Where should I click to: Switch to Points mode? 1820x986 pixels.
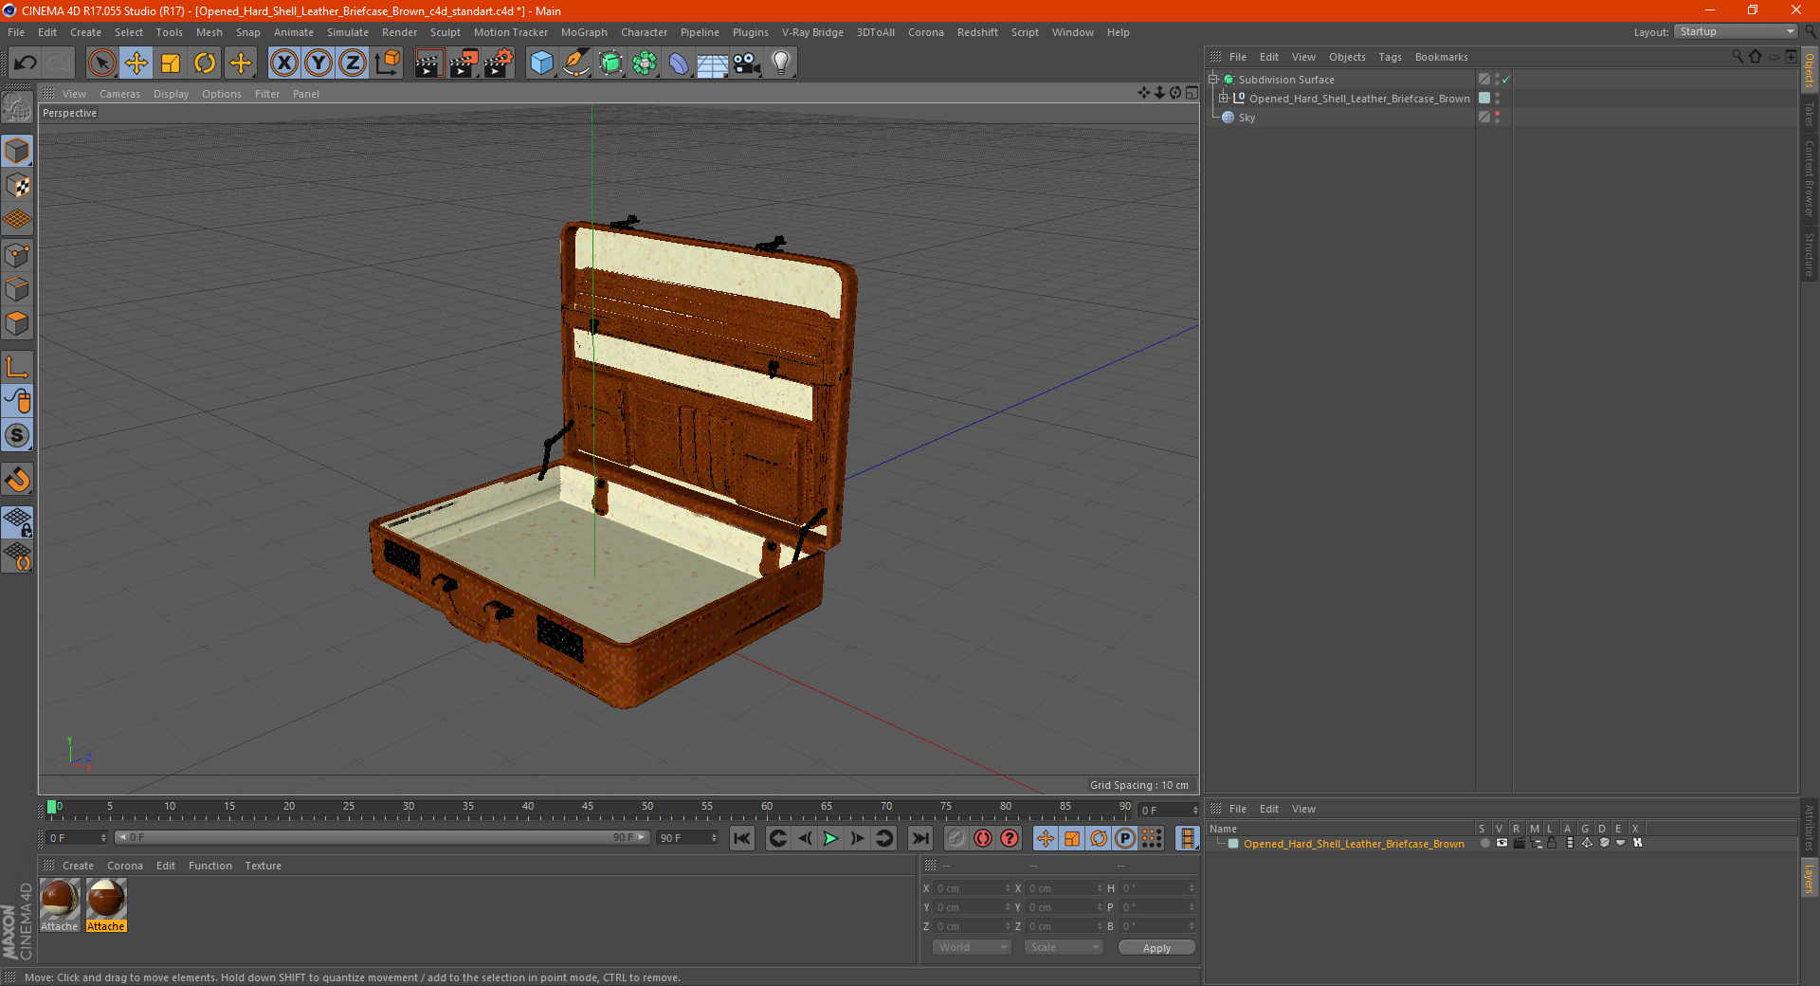point(17,255)
